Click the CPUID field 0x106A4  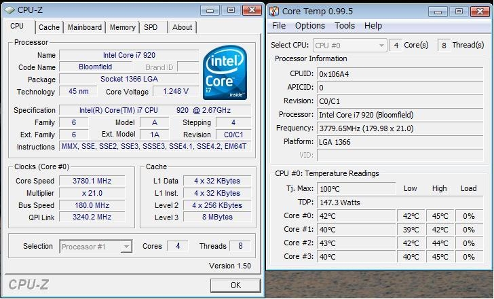point(400,74)
